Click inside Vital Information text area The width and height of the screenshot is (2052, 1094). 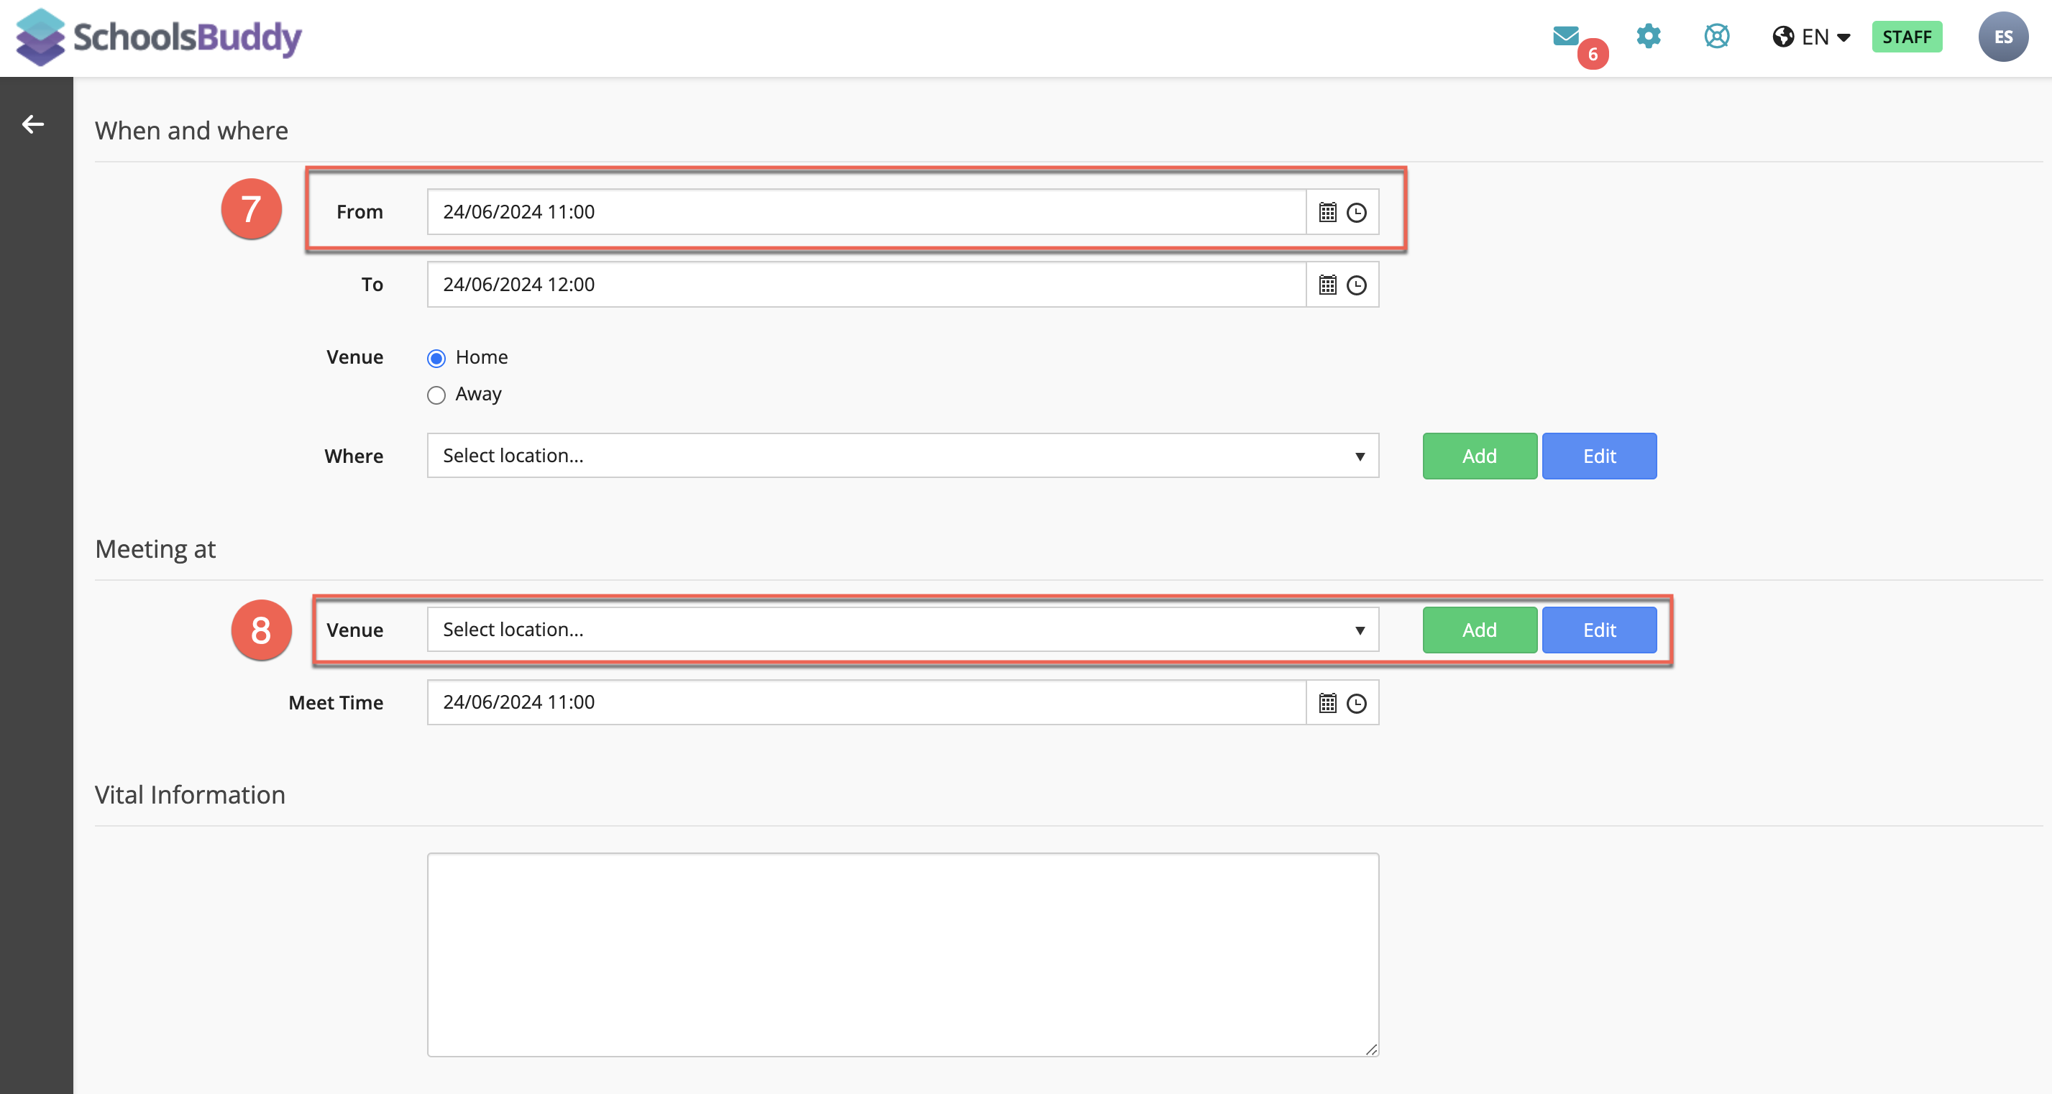902,955
